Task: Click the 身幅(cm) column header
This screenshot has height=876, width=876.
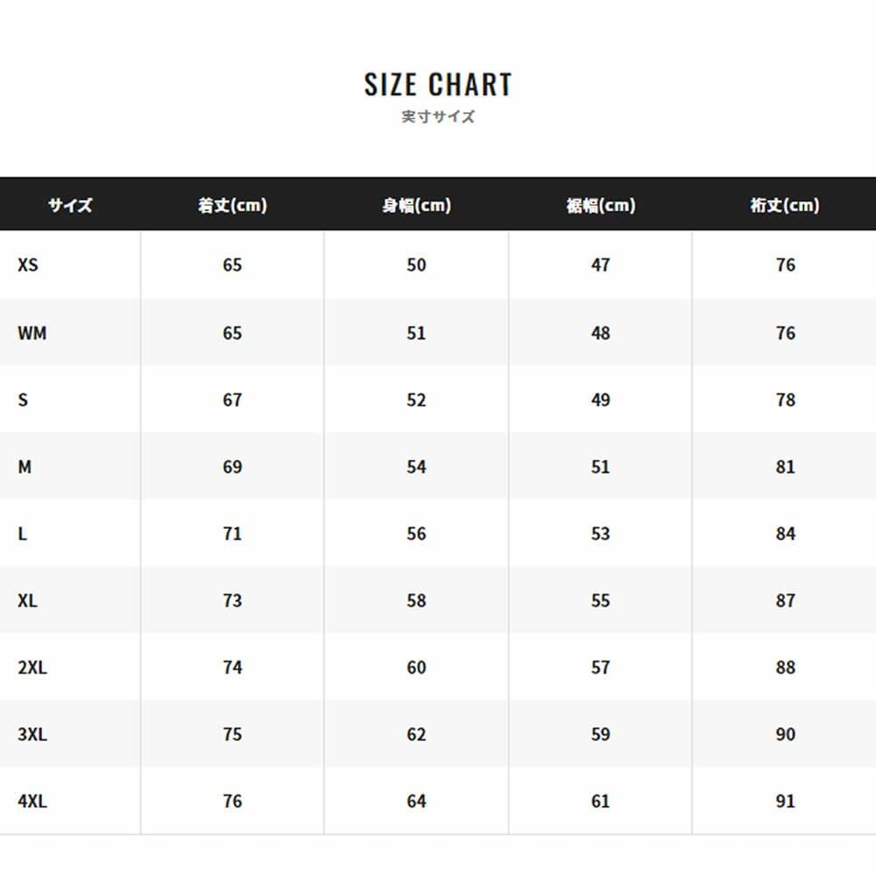Action: tap(416, 206)
